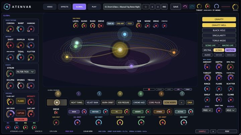Screen dimensions: 241x135
Task: Click the yellow orb 3 source icon
Action: click(x=120, y=94)
